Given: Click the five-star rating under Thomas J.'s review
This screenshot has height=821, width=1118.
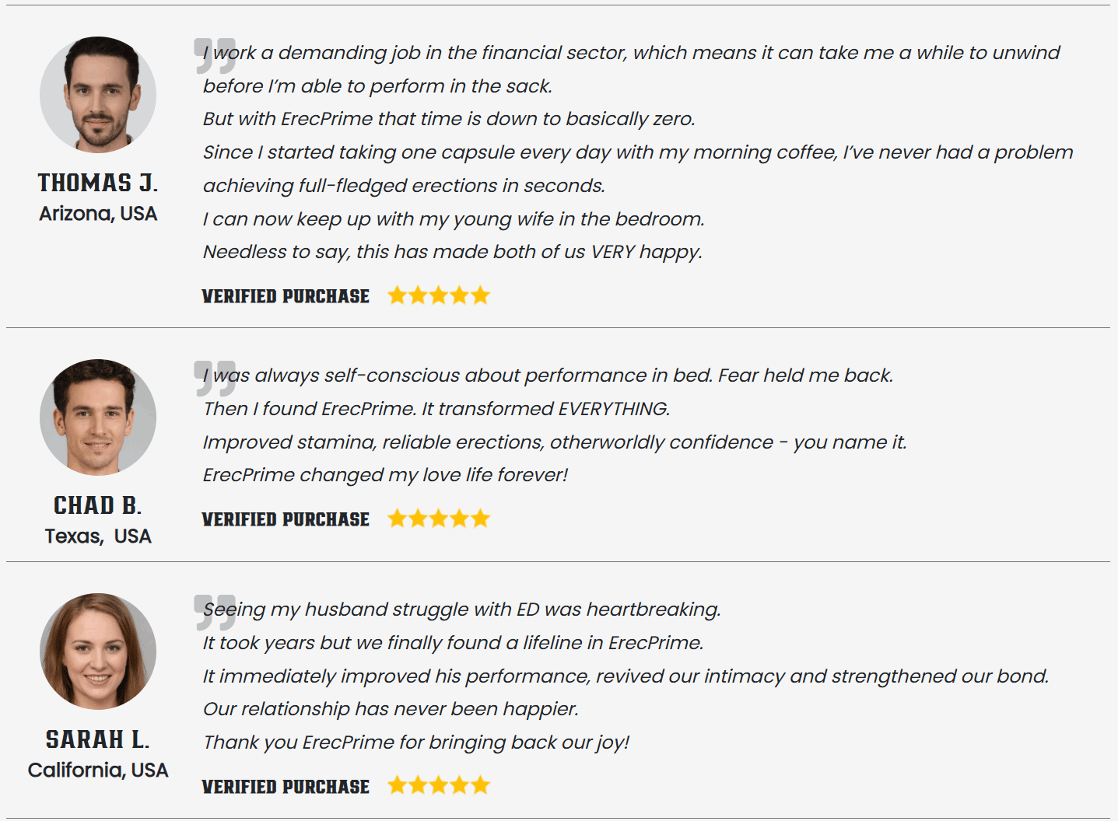Looking at the screenshot, I should [439, 295].
